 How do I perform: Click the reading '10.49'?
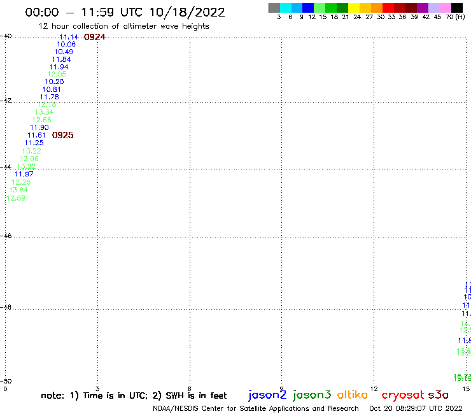click(64, 52)
